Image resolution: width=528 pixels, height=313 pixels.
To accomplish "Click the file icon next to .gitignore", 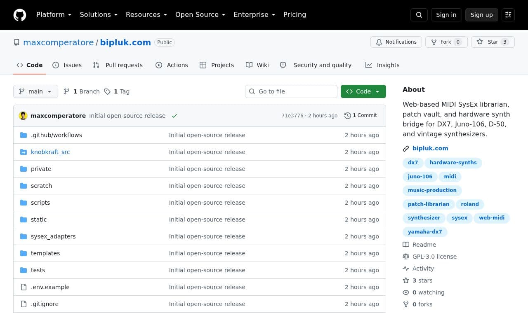I will (x=24, y=304).
